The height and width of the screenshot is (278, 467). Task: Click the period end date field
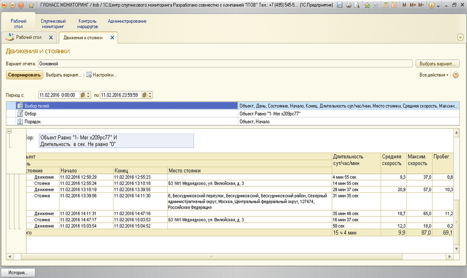(121, 95)
